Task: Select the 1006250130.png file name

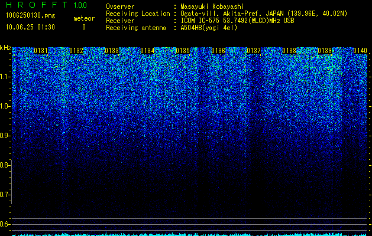Action: (x=31, y=15)
